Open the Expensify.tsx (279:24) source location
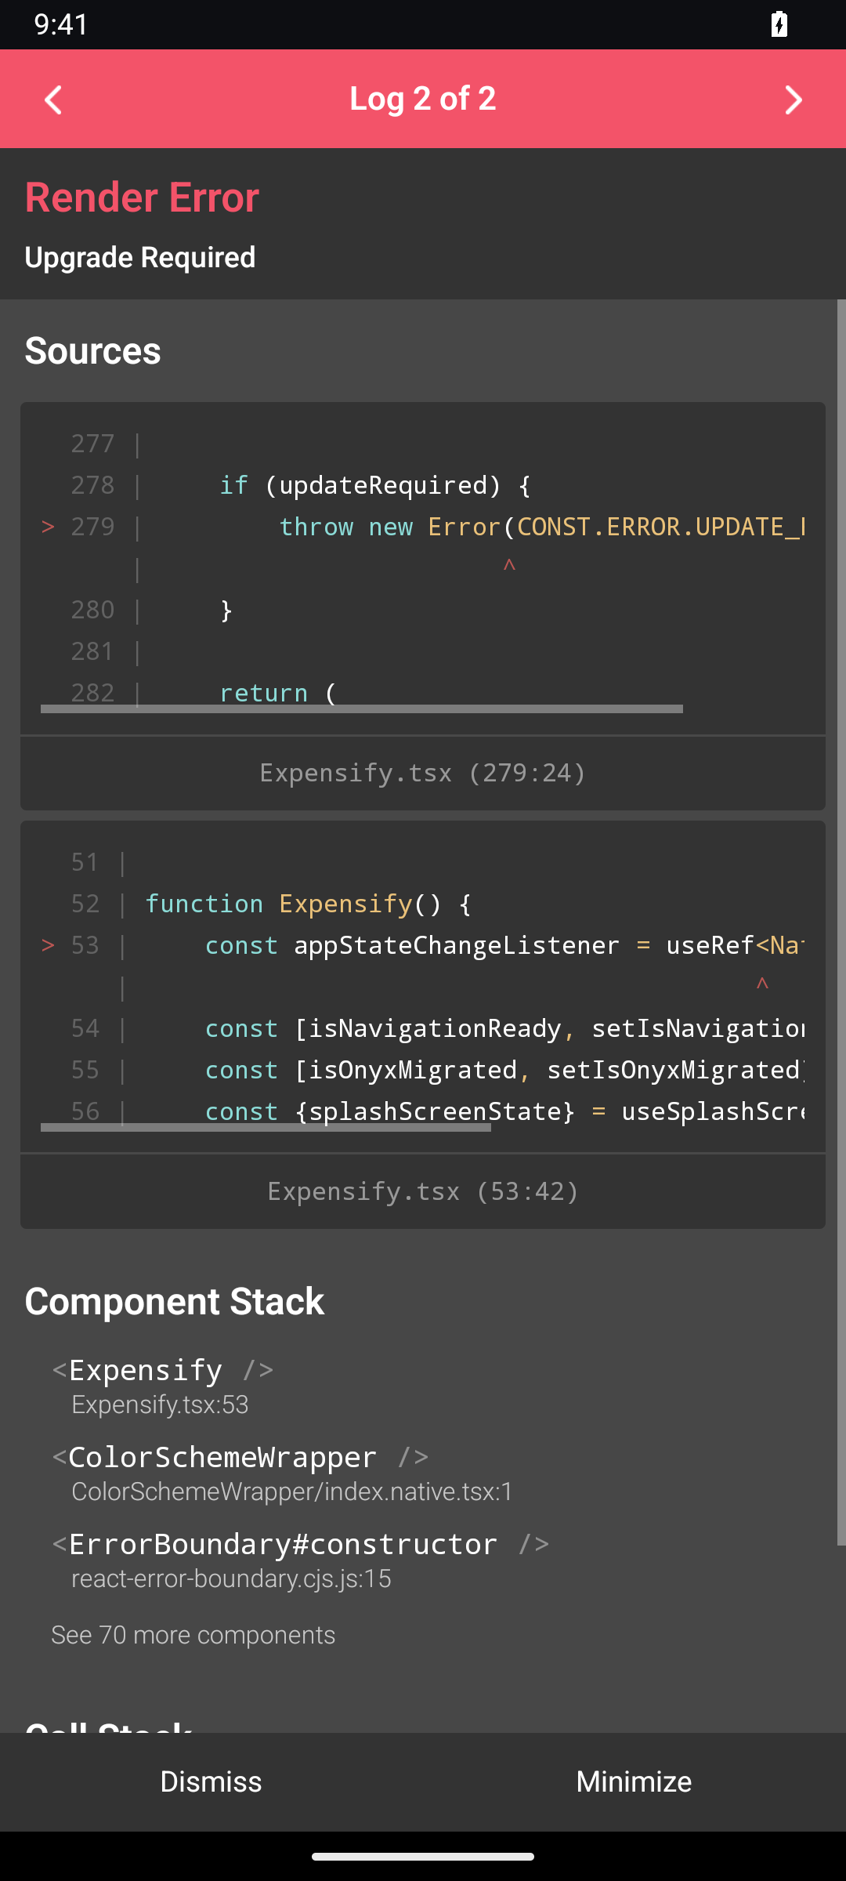 coord(423,773)
